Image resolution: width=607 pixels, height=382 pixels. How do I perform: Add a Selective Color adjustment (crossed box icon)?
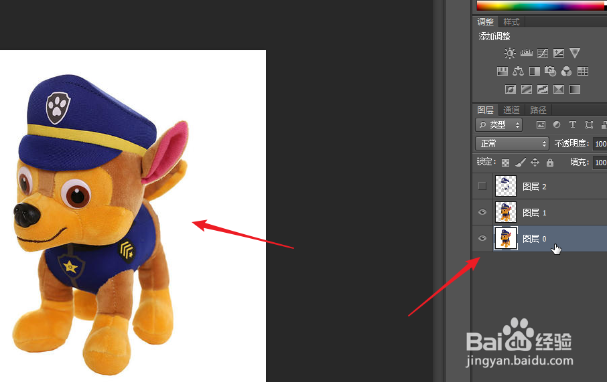(559, 90)
